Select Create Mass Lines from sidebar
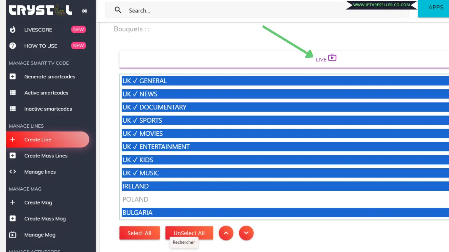The image size is (449, 252). click(46, 156)
